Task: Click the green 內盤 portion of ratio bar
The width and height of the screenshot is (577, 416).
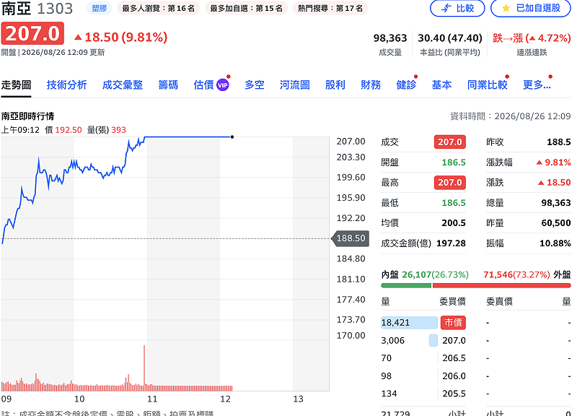Action: point(406,285)
